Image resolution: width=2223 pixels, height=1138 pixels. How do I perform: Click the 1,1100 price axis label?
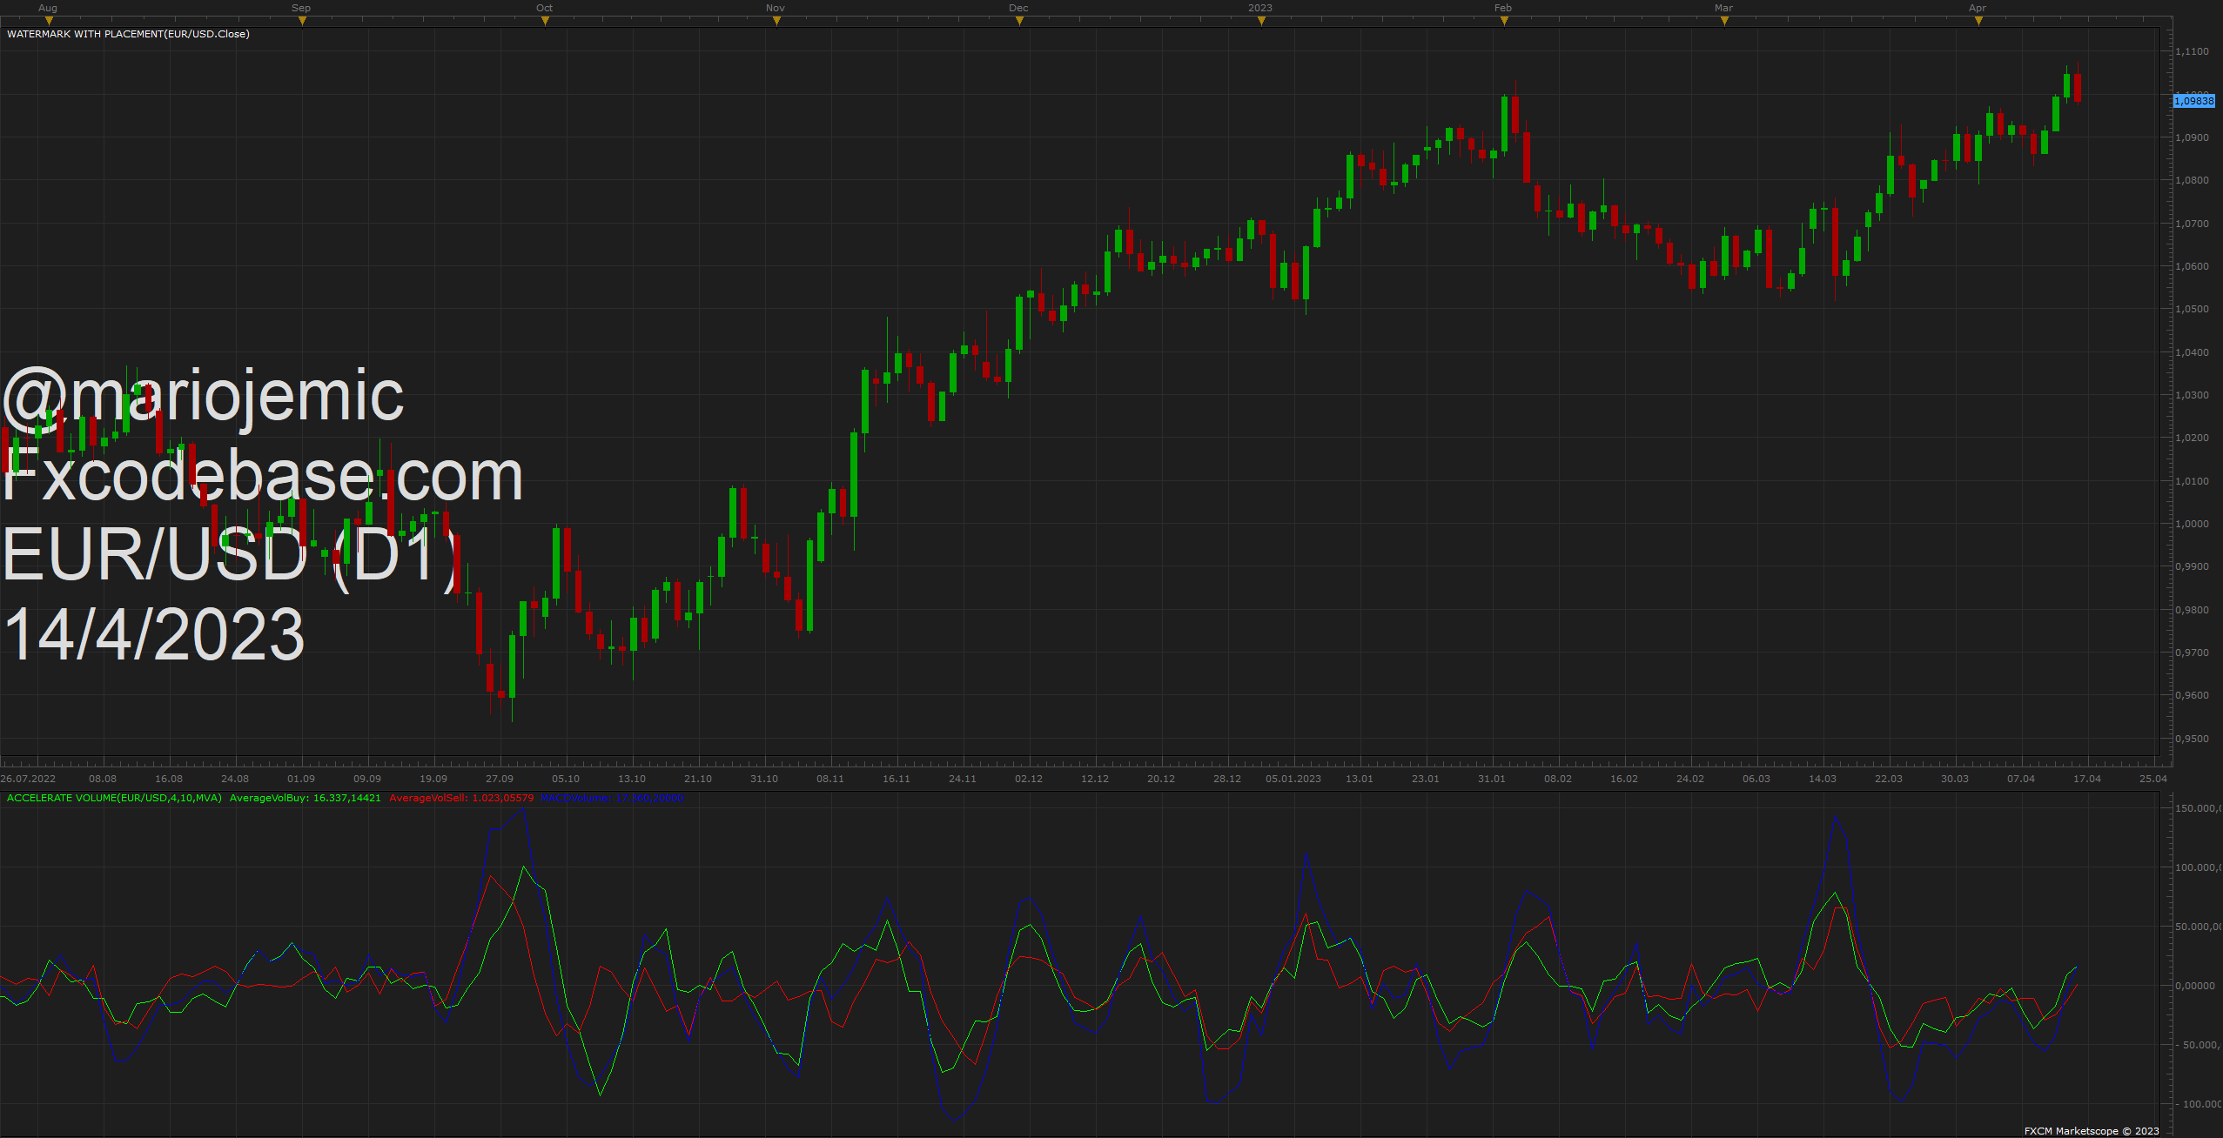2192,51
